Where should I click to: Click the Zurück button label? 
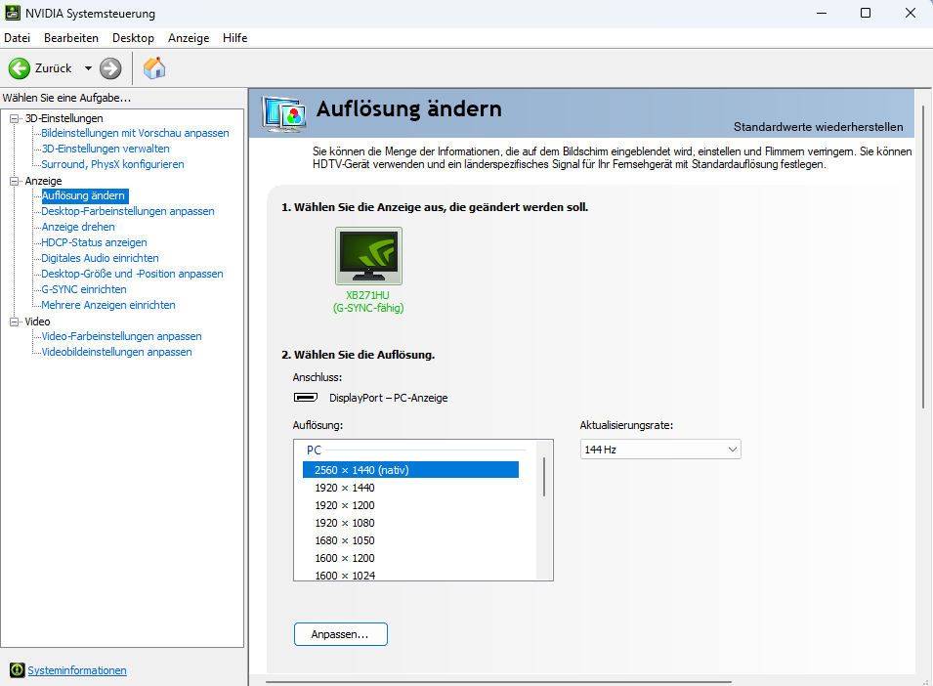[53, 68]
